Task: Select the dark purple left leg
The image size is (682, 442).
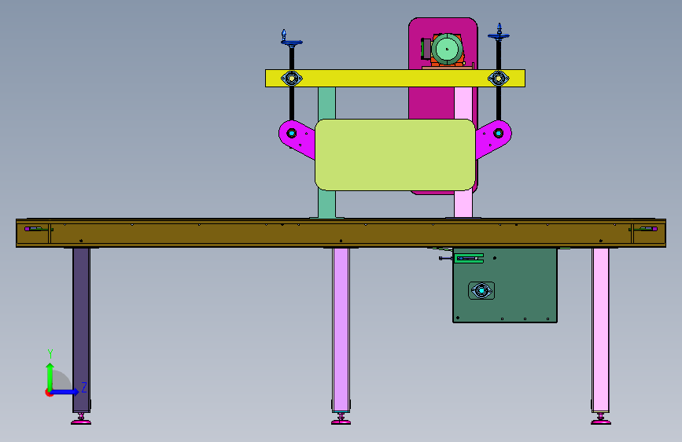Action: pyautogui.click(x=81, y=330)
